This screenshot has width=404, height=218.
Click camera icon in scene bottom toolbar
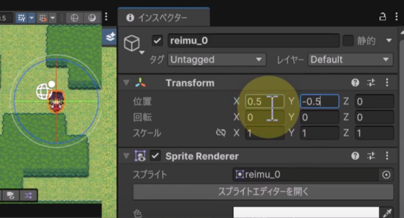[11, 196]
